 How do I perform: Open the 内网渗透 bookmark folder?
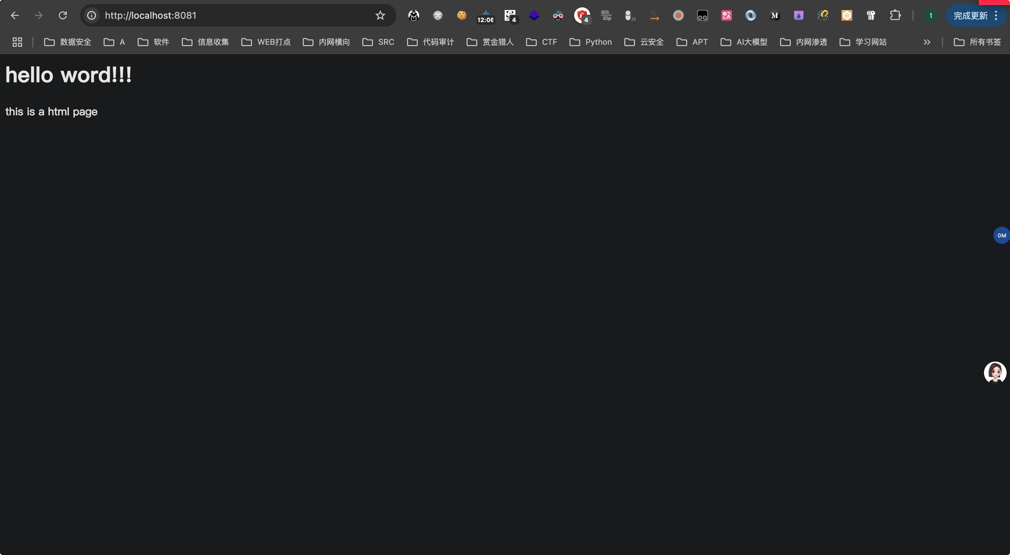click(x=803, y=42)
